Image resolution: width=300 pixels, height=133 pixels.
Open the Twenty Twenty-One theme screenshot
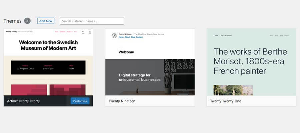click(251, 62)
